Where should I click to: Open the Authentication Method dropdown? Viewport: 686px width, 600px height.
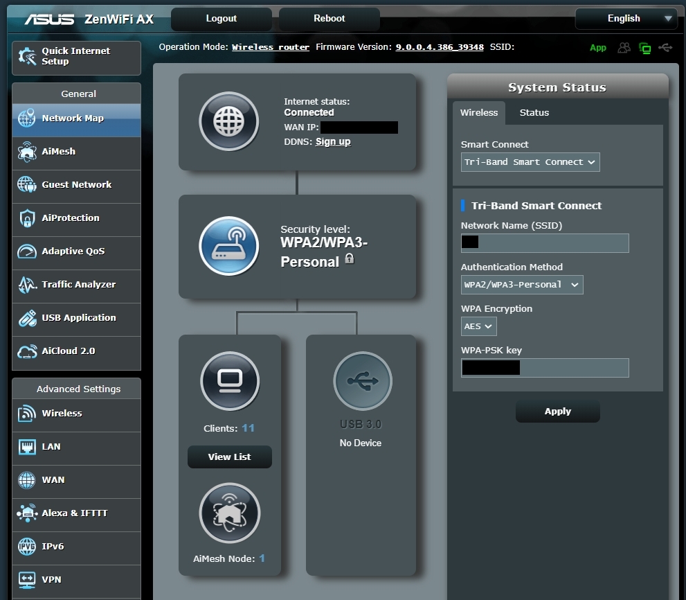click(522, 285)
